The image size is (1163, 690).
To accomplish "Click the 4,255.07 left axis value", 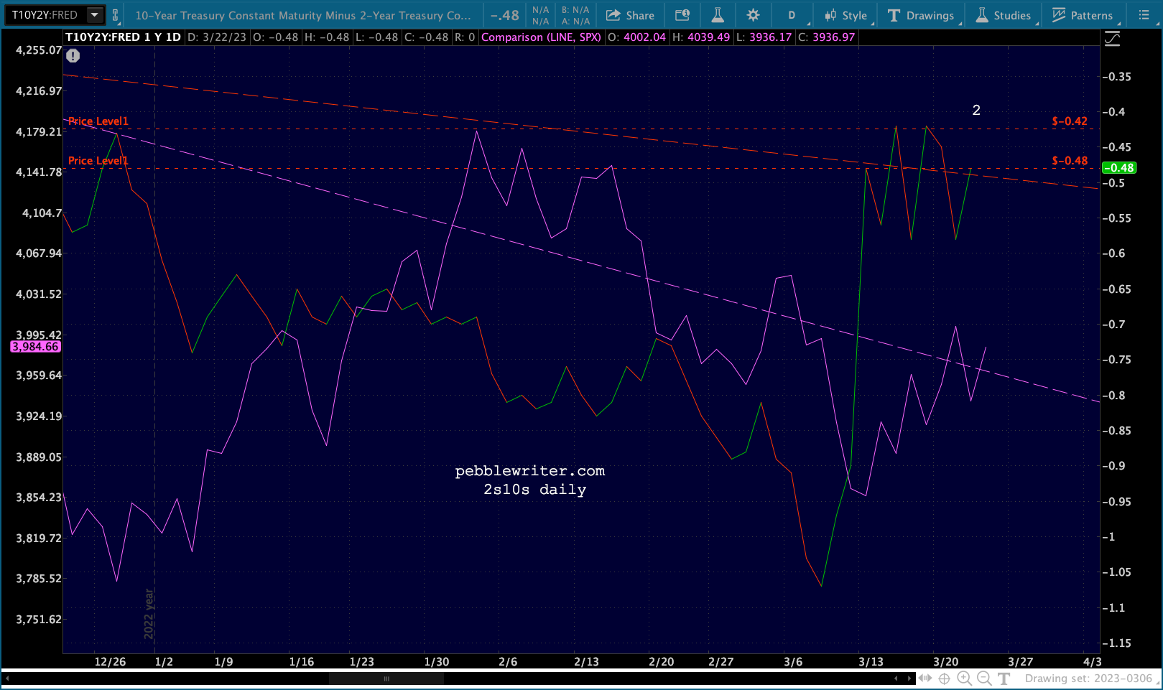I will click(39, 50).
